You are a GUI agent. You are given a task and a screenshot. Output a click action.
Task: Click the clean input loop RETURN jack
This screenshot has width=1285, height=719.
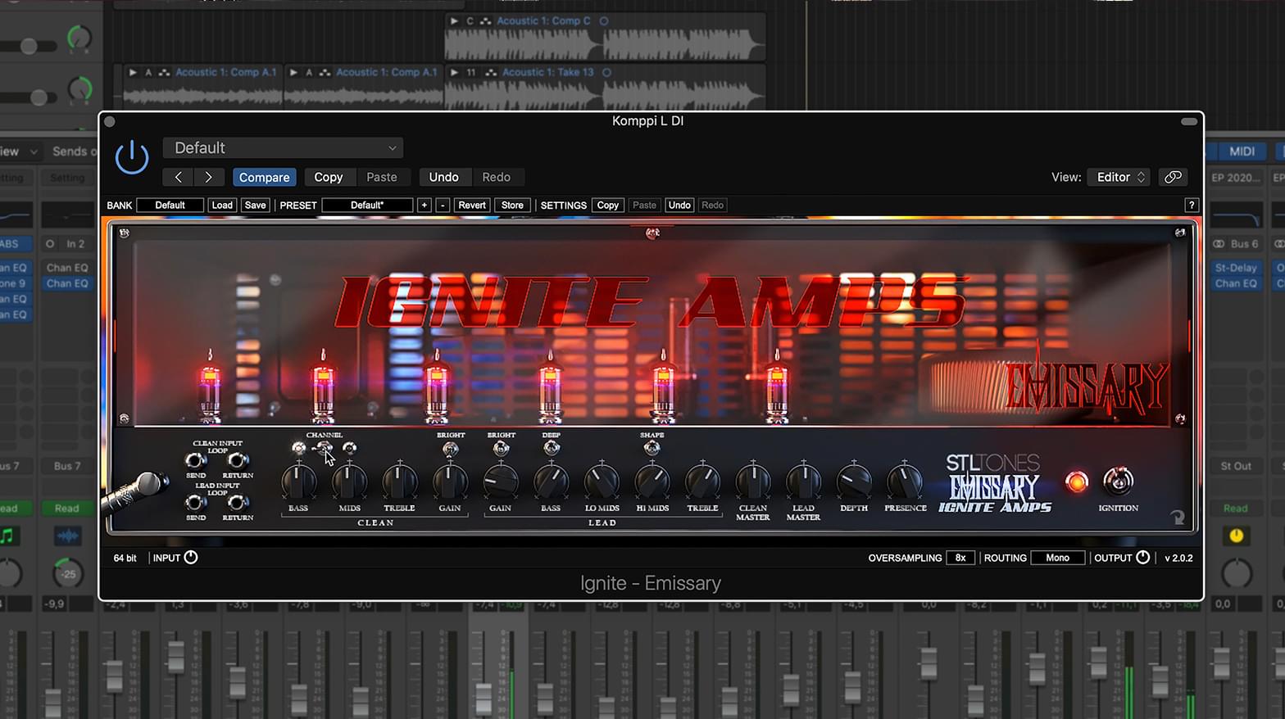[x=238, y=461]
